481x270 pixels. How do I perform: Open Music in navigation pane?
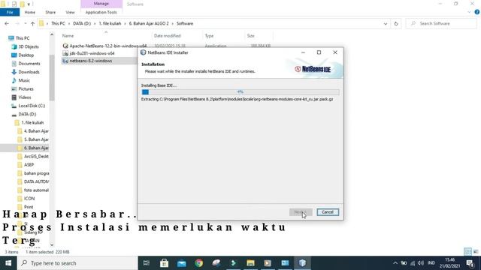coord(20,80)
